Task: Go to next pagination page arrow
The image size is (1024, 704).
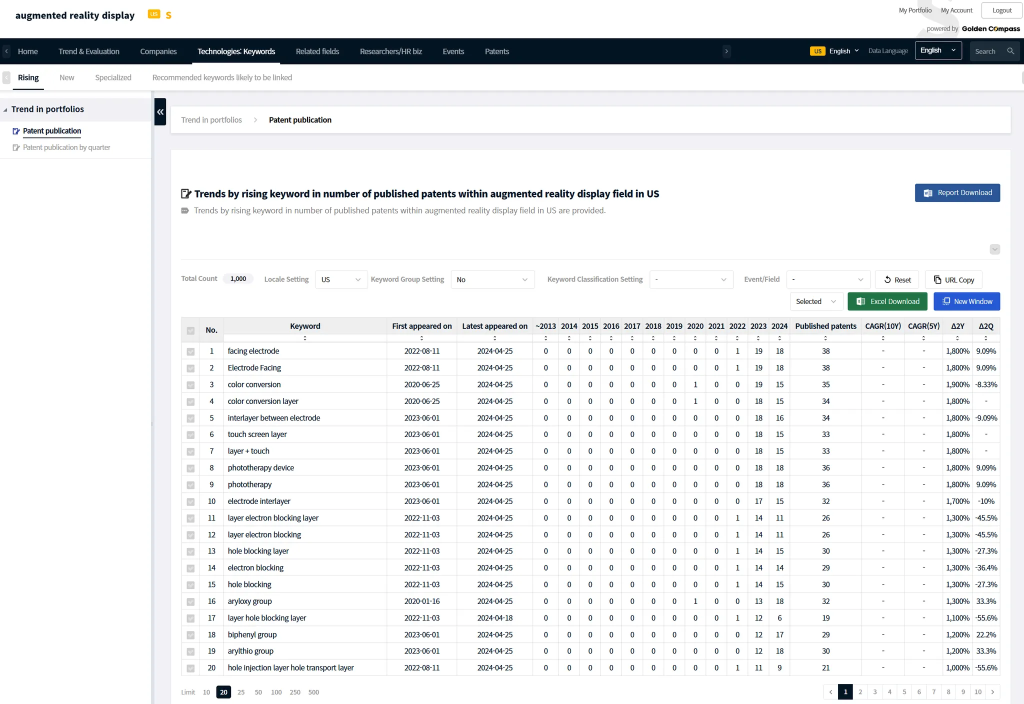Action: [992, 692]
